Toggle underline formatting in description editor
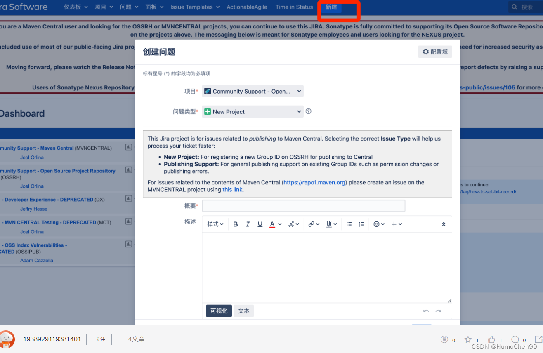 tap(260, 224)
